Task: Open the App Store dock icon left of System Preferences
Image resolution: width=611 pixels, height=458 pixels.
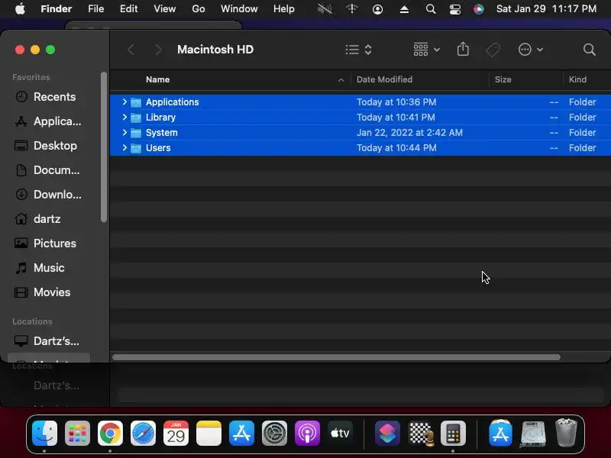Action: pos(241,433)
